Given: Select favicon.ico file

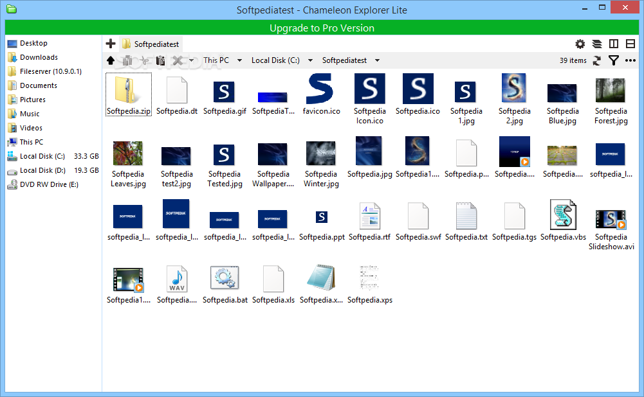Looking at the screenshot, I should pos(321,94).
